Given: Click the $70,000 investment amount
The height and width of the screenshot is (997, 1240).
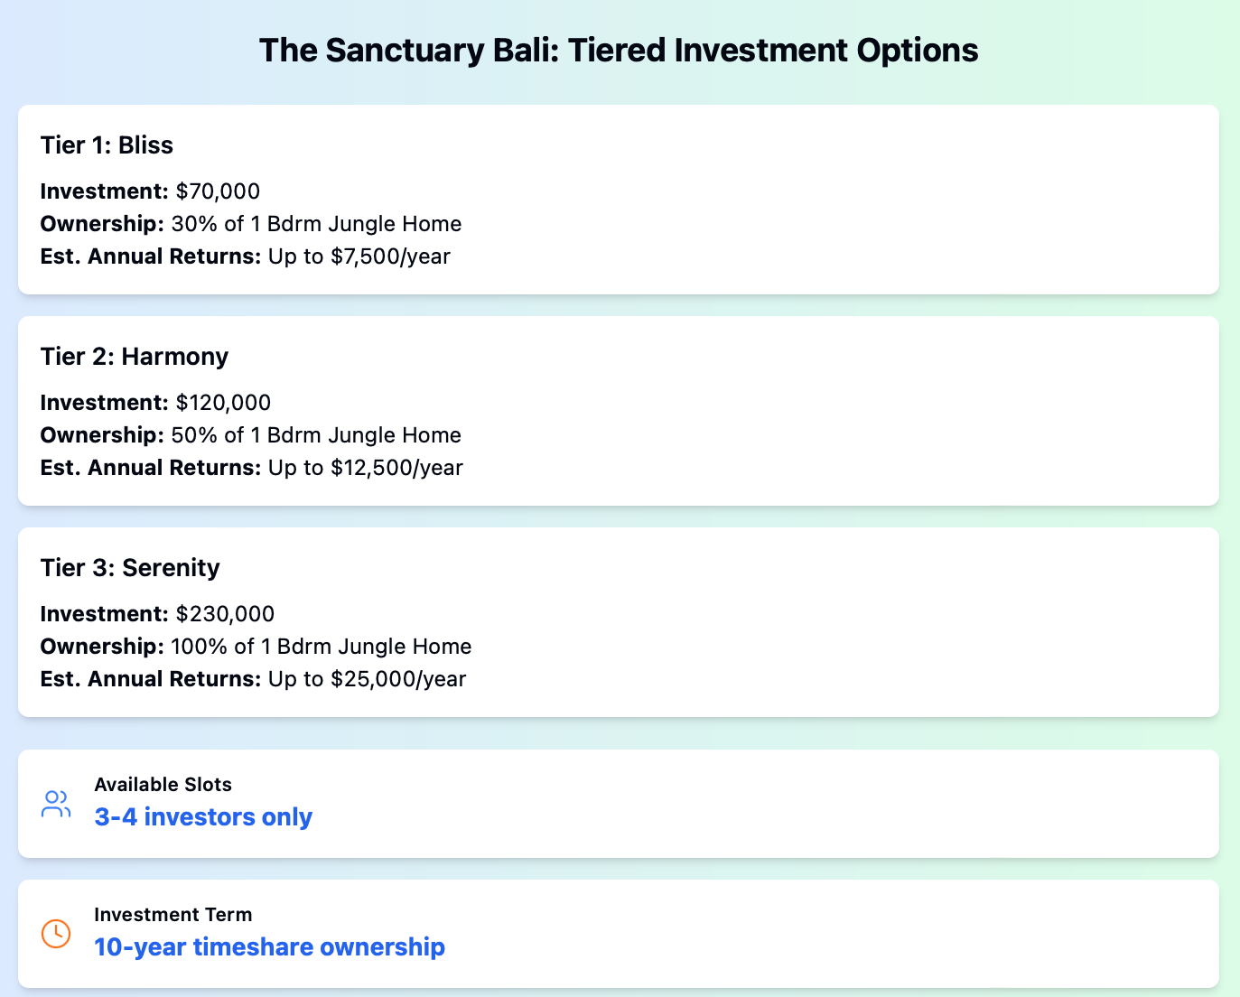Looking at the screenshot, I should (218, 191).
